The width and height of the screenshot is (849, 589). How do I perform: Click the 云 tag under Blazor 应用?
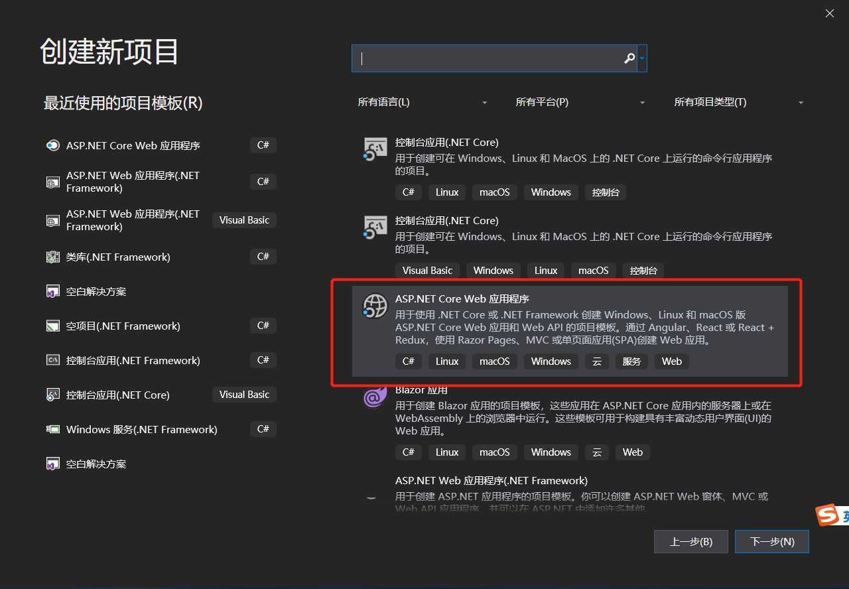point(596,452)
